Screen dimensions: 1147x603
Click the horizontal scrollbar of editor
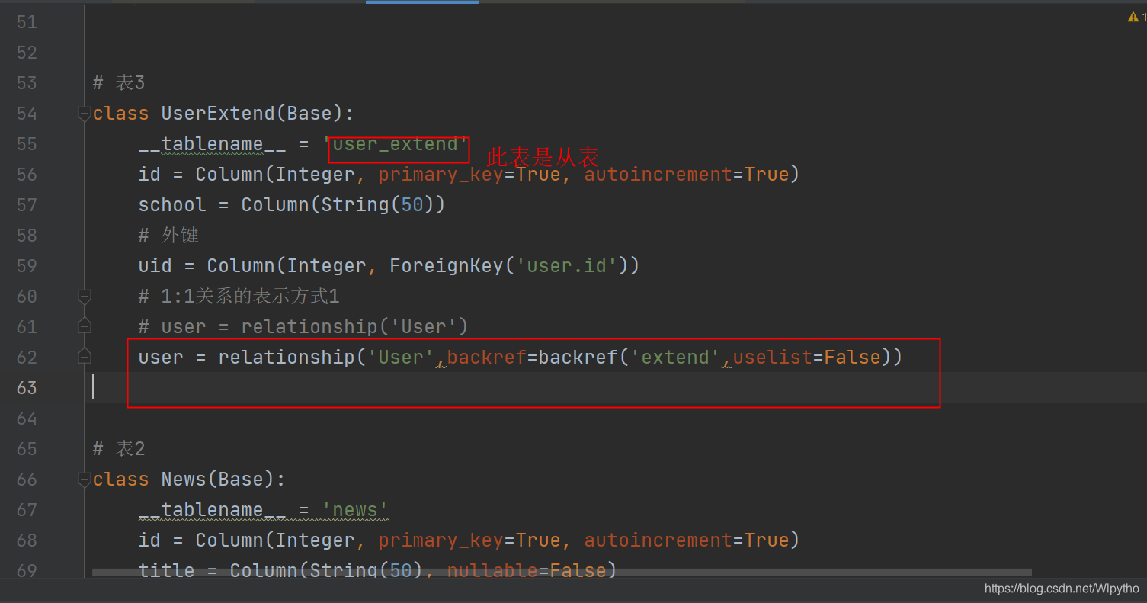pos(562,572)
